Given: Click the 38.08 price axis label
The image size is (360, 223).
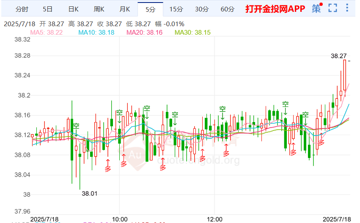Looking at the screenshot, I should [x=22, y=155].
